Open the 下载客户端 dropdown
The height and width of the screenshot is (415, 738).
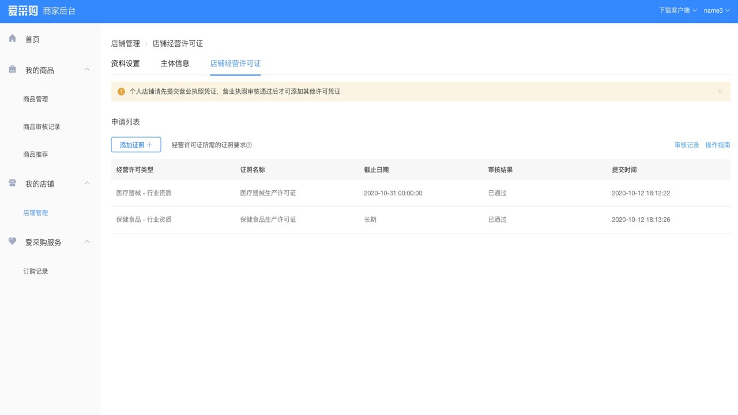[678, 10]
